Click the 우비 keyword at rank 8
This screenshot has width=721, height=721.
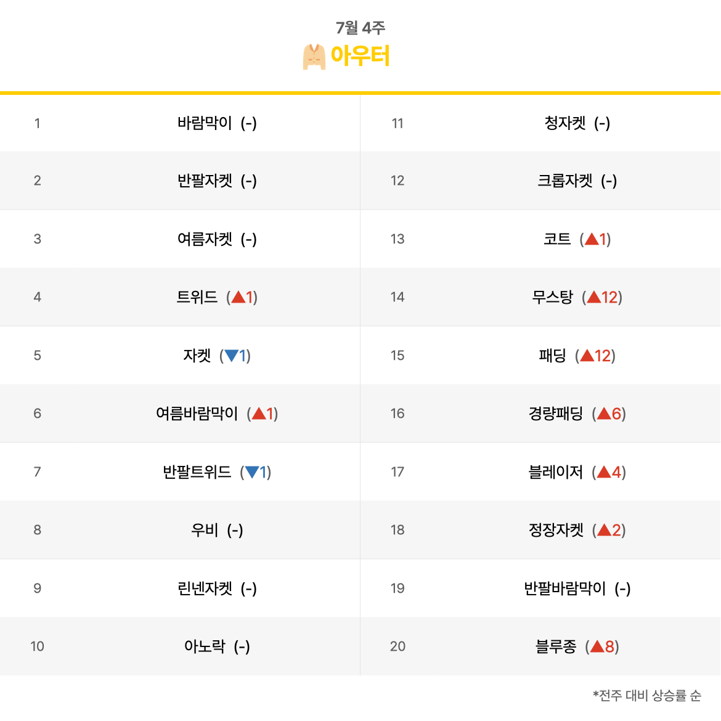(x=205, y=530)
